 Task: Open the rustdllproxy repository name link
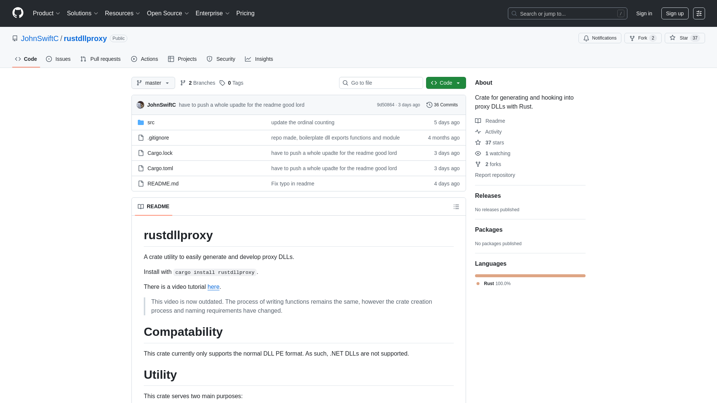85,38
